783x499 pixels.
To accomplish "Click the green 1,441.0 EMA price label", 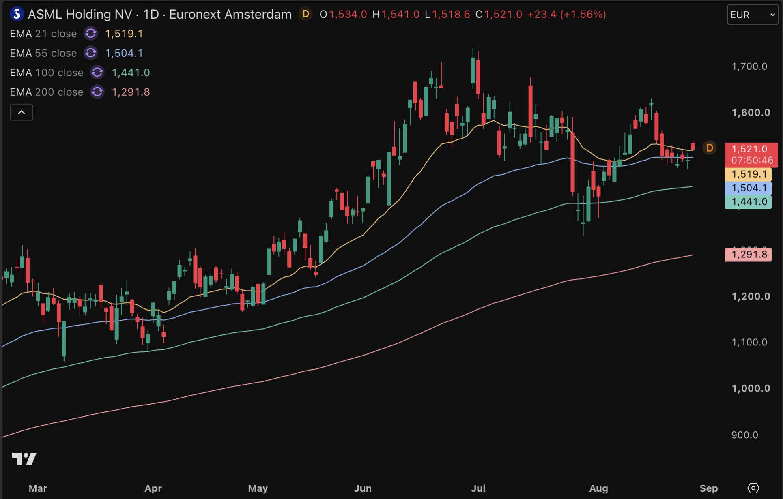I will 749,202.
